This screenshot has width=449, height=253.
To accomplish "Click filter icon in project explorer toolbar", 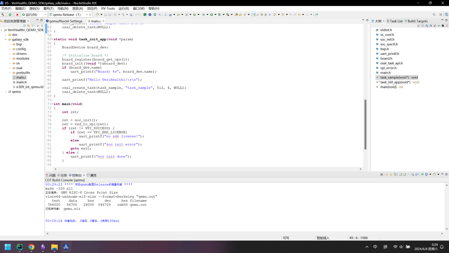I will [x=32, y=26].
